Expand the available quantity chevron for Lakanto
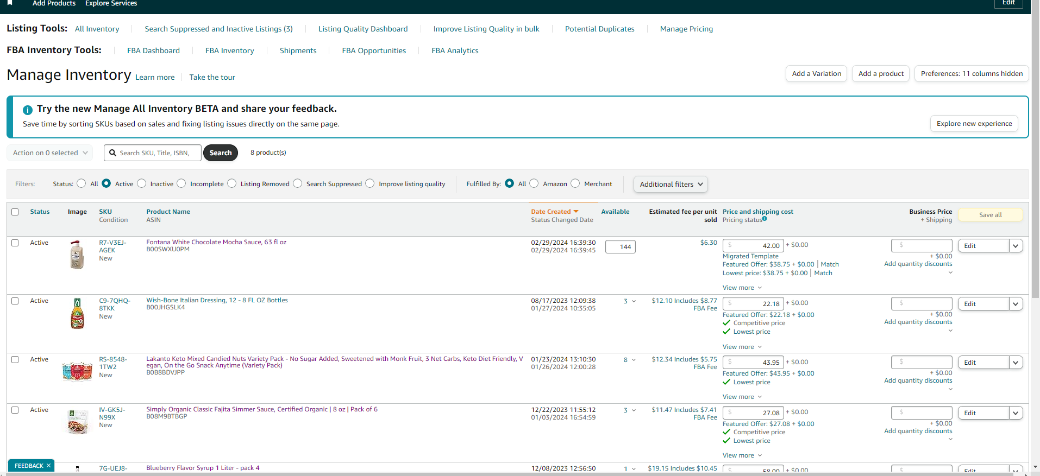The height and width of the screenshot is (476, 1040). pyautogui.click(x=634, y=360)
